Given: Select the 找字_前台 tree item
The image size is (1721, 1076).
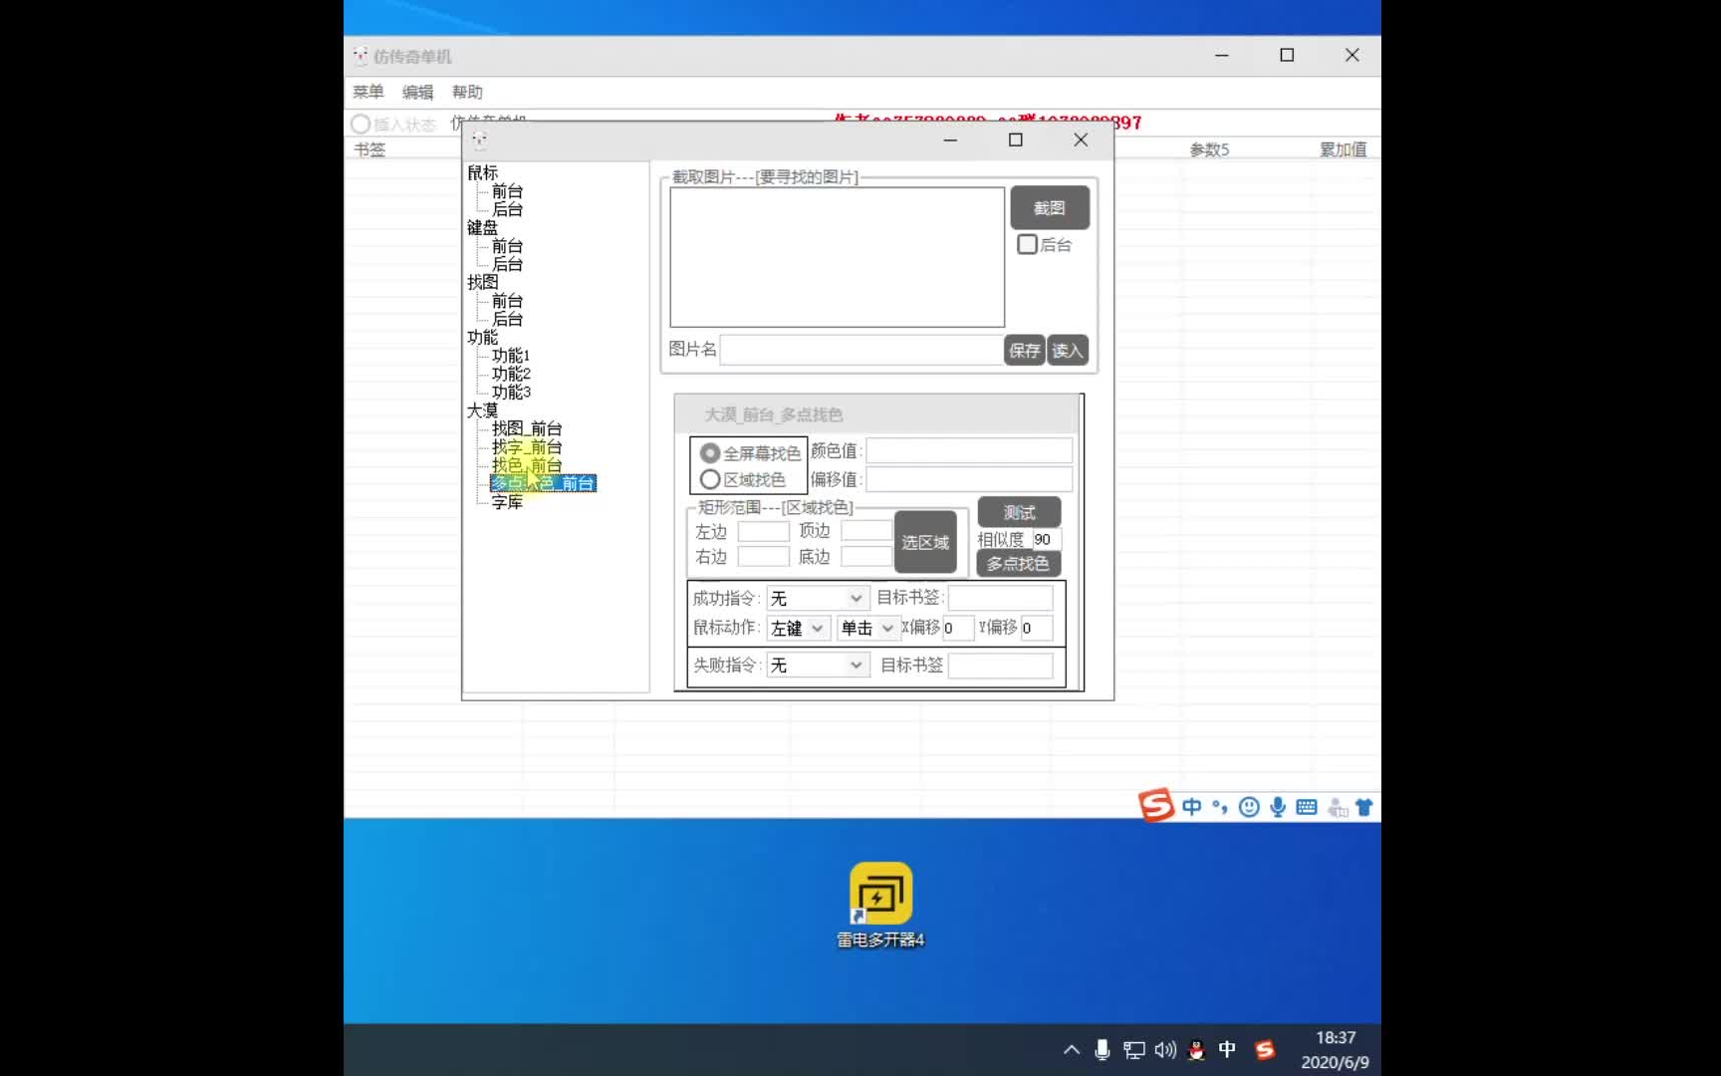Looking at the screenshot, I should (527, 447).
